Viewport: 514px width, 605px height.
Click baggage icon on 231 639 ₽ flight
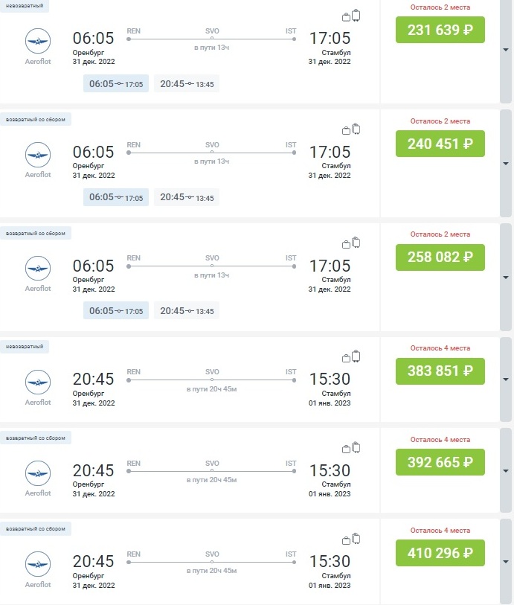351,16
